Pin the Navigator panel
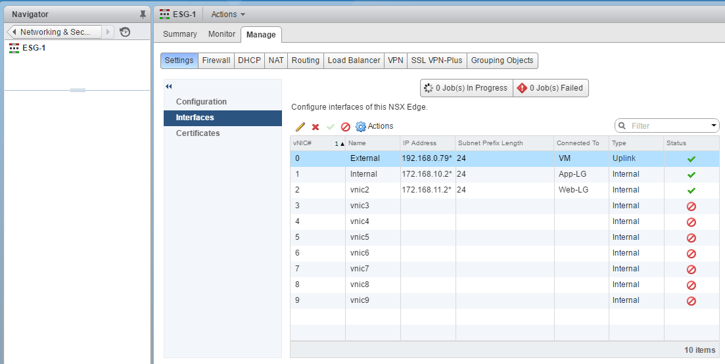Screen dimensions: 725x364 tap(143, 14)
